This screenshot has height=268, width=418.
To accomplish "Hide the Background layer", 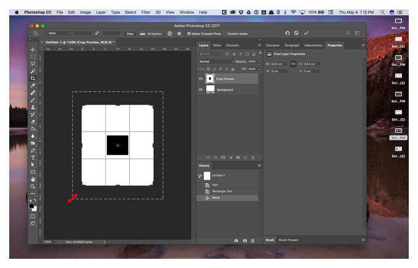I will 201,90.
